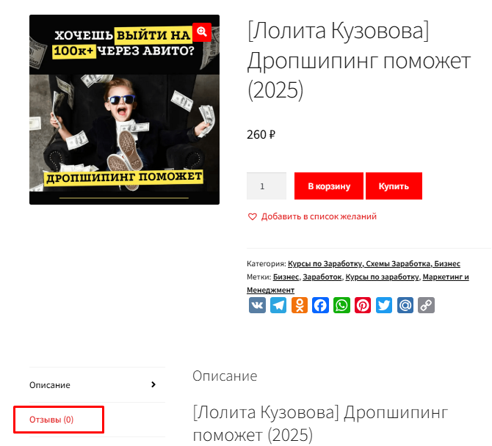Copy link using chain icon

tap(426, 305)
